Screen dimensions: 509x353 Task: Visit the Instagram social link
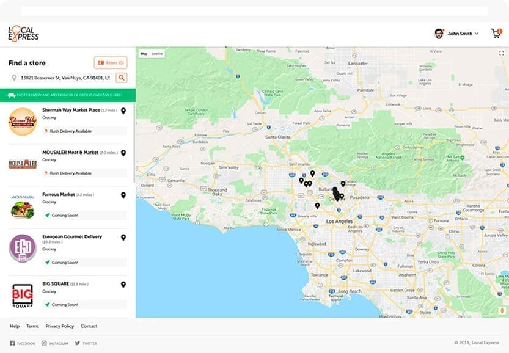click(x=55, y=344)
